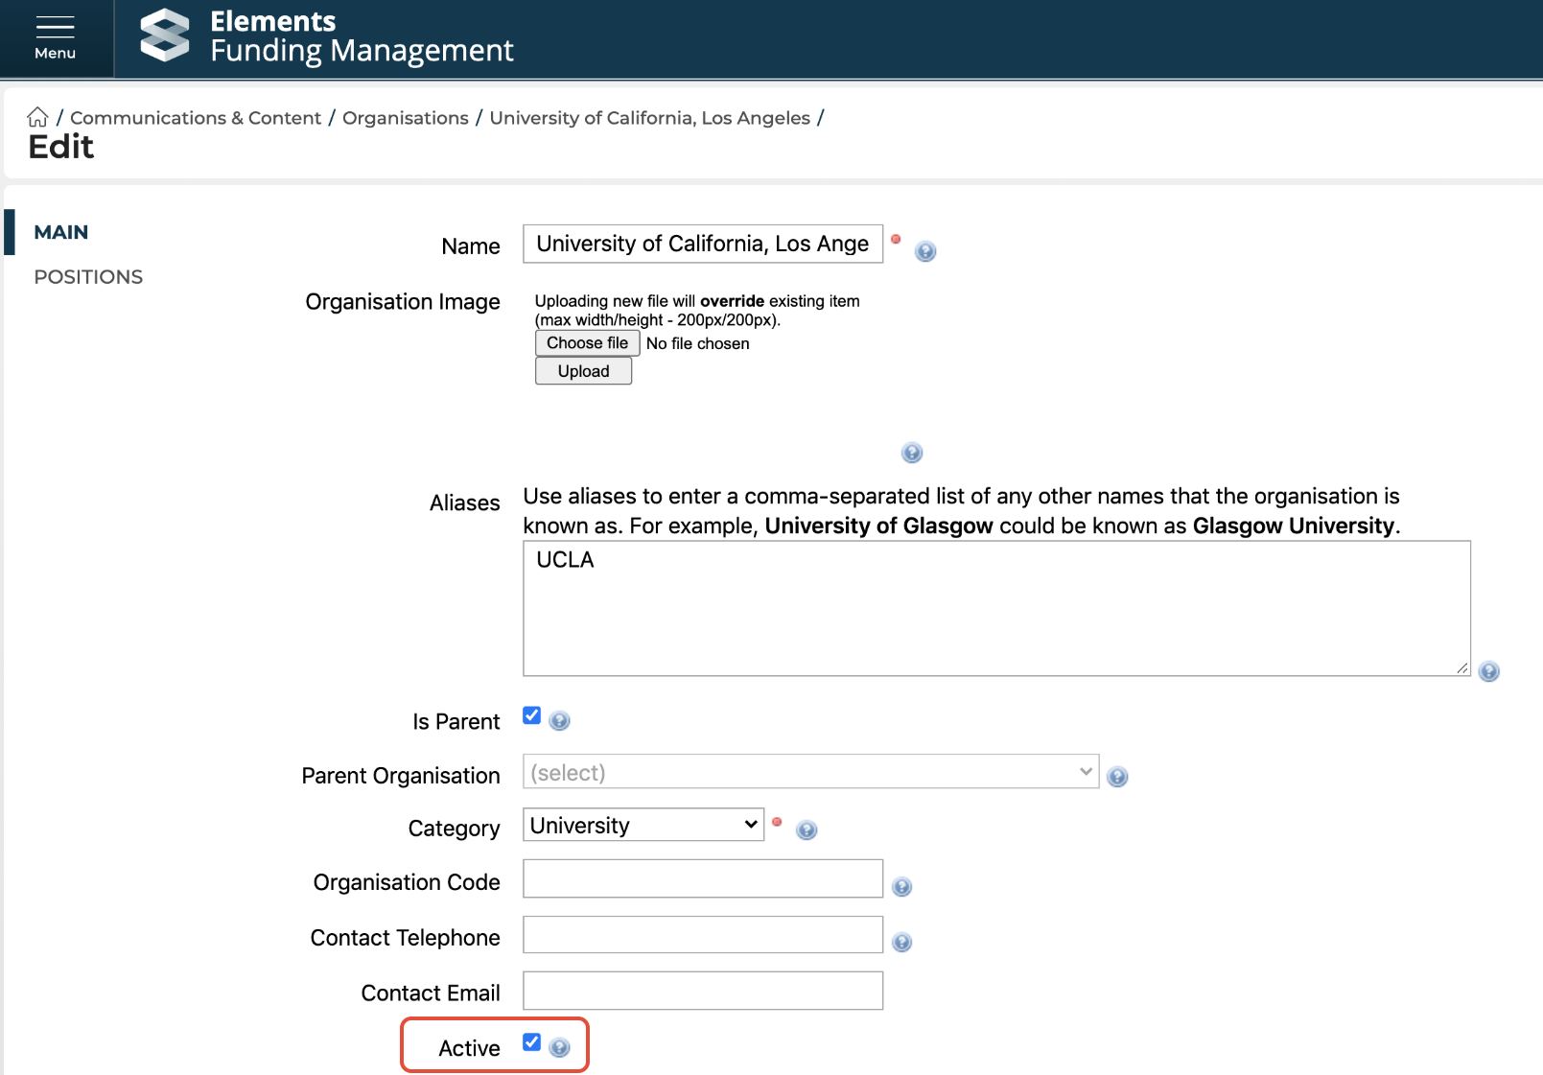
Task: Open the hamburger Menu icon
Action: pos(55,38)
